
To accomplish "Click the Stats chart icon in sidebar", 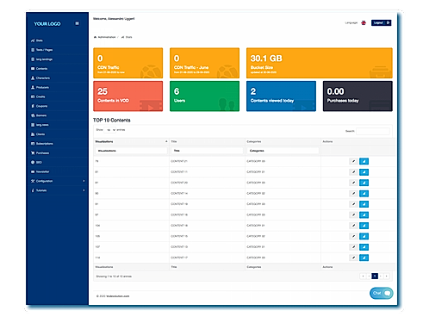I will click(33, 40).
